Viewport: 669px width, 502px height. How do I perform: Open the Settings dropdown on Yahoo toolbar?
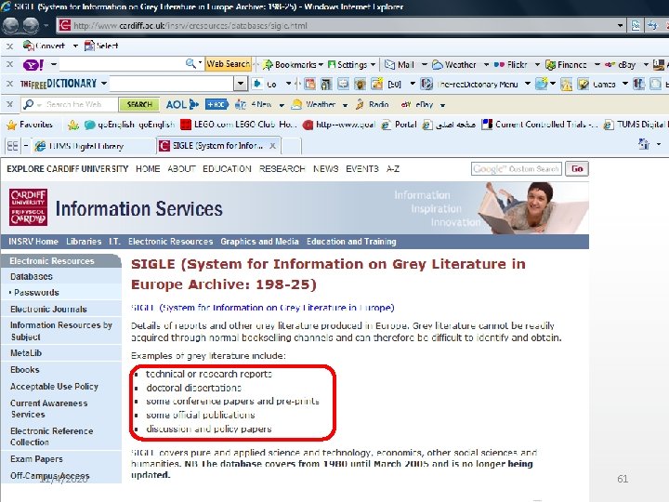click(373, 64)
